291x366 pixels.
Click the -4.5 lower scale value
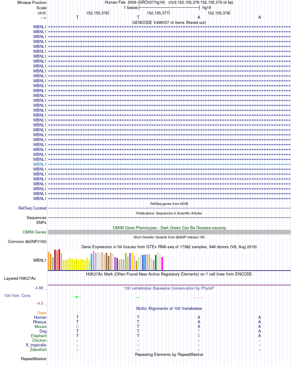tap(40, 303)
